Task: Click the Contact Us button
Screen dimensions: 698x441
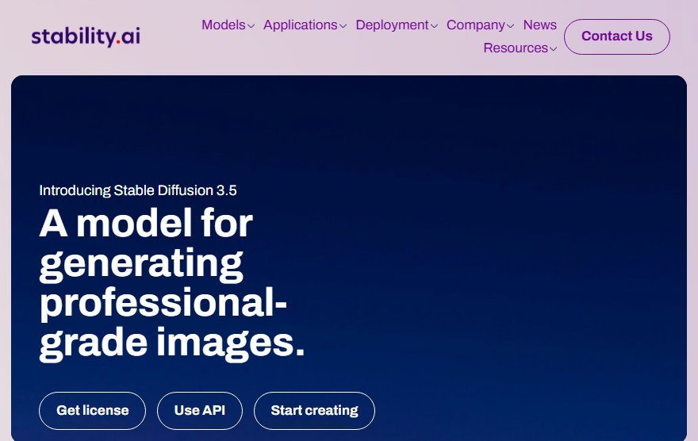Action: click(x=617, y=36)
